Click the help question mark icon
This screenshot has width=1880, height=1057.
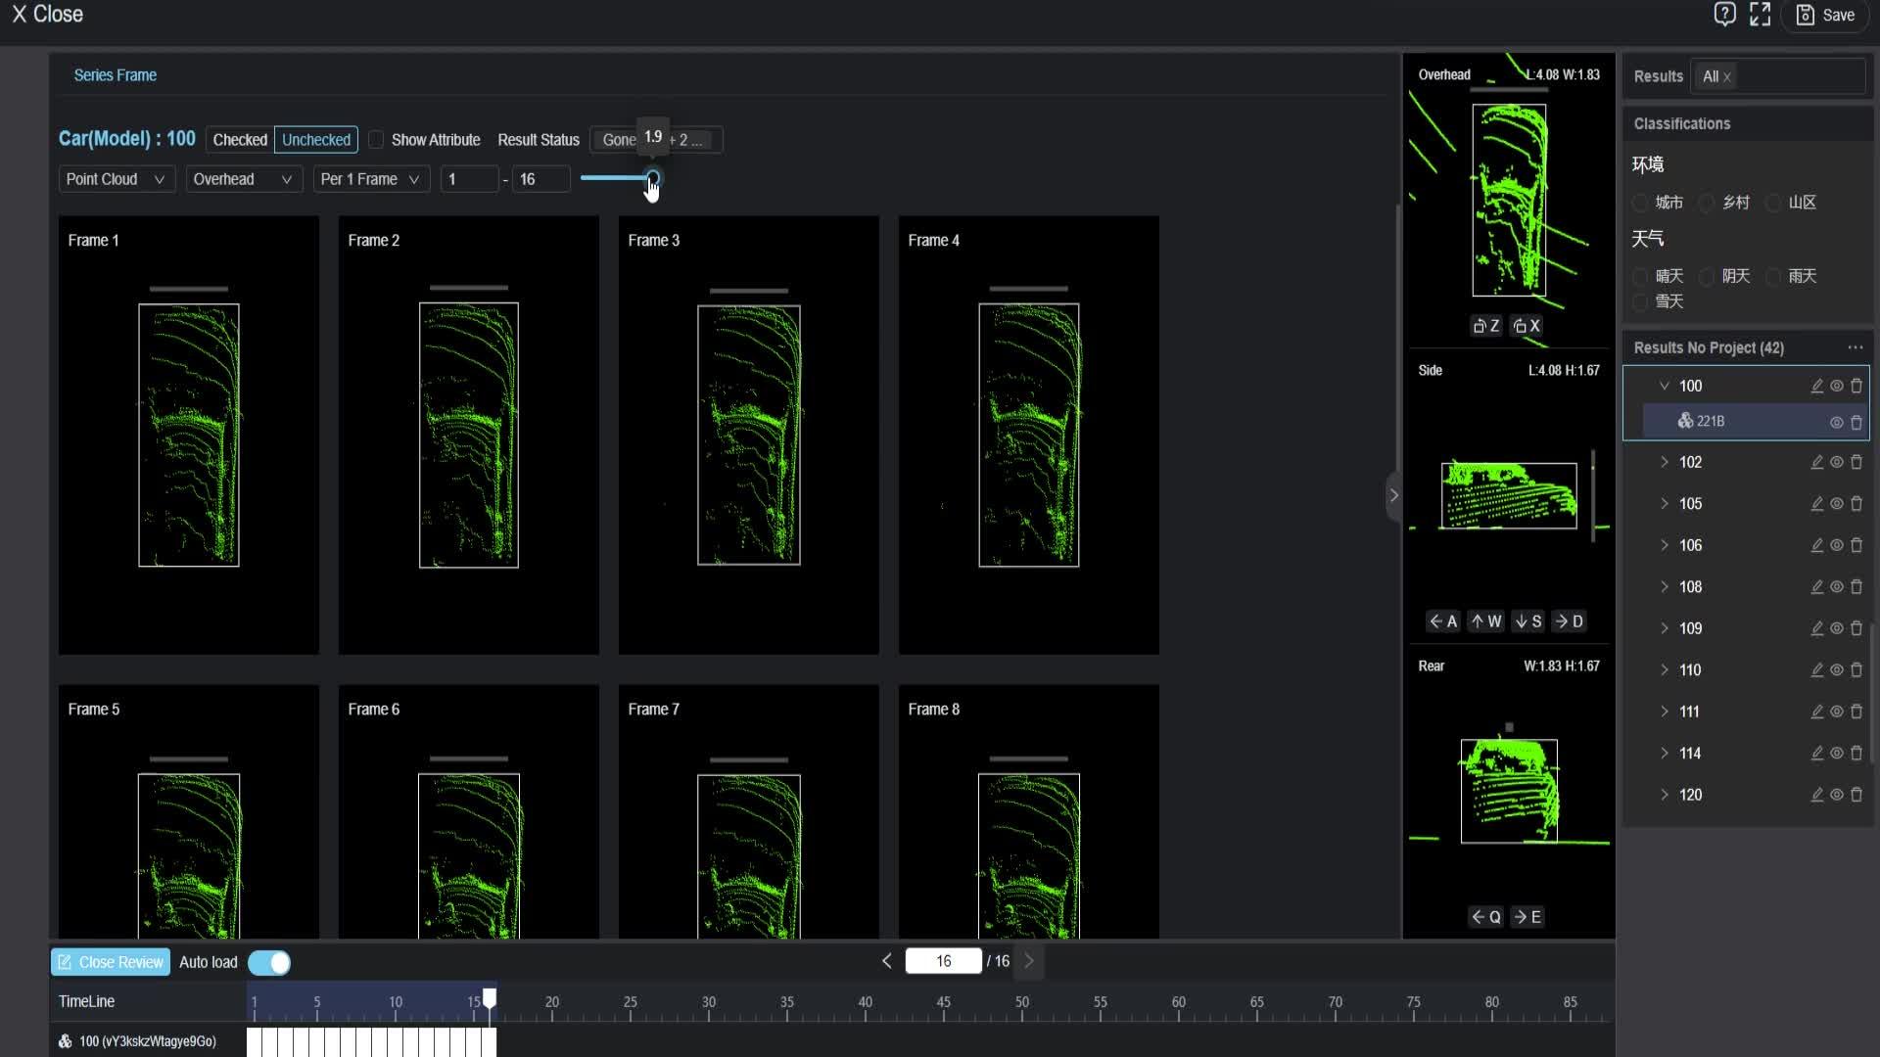(x=1724, y=15)
